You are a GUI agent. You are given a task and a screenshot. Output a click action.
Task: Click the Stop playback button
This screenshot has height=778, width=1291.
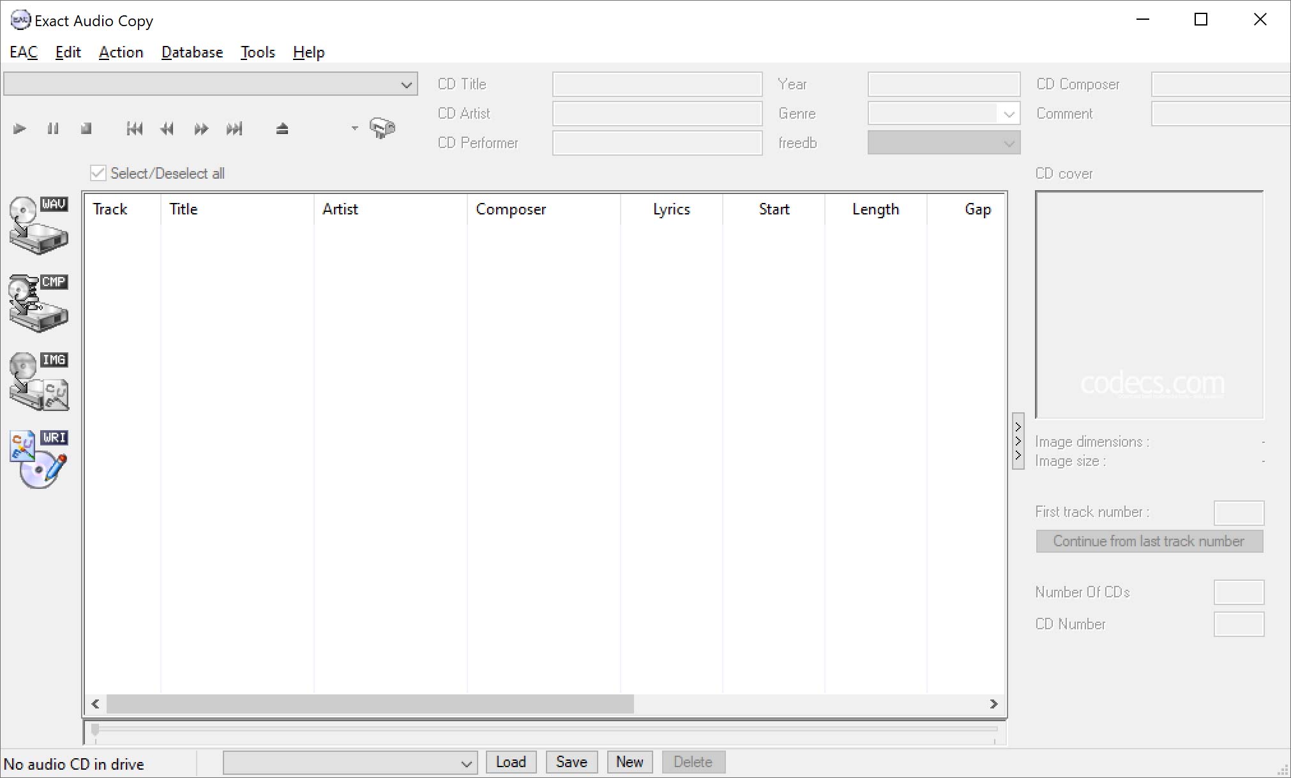[86, 129]
